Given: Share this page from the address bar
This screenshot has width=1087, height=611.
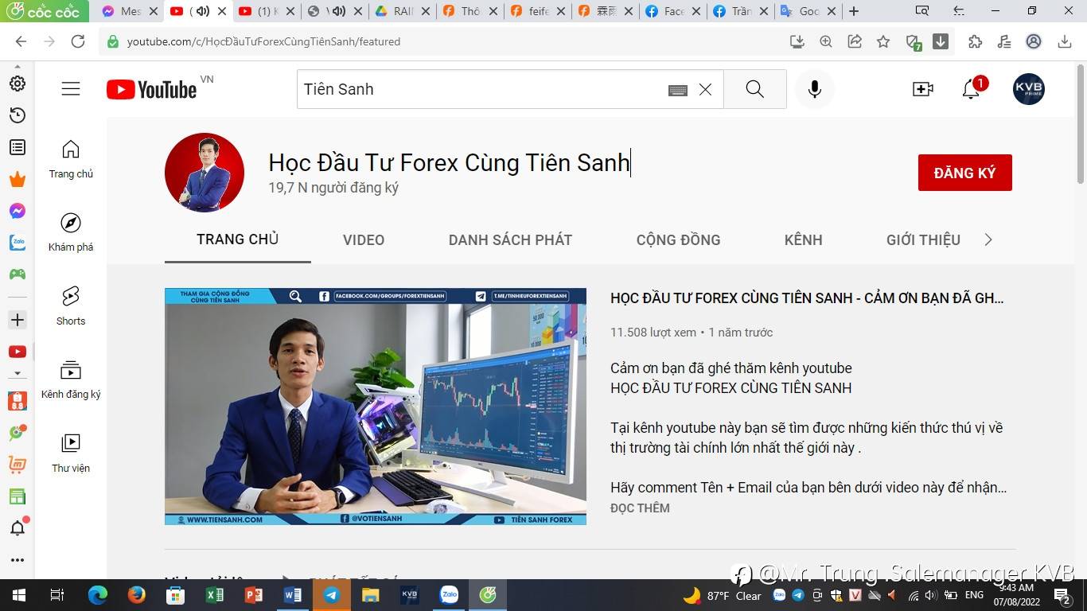Looking at the screenshot, I should point(855,41).
